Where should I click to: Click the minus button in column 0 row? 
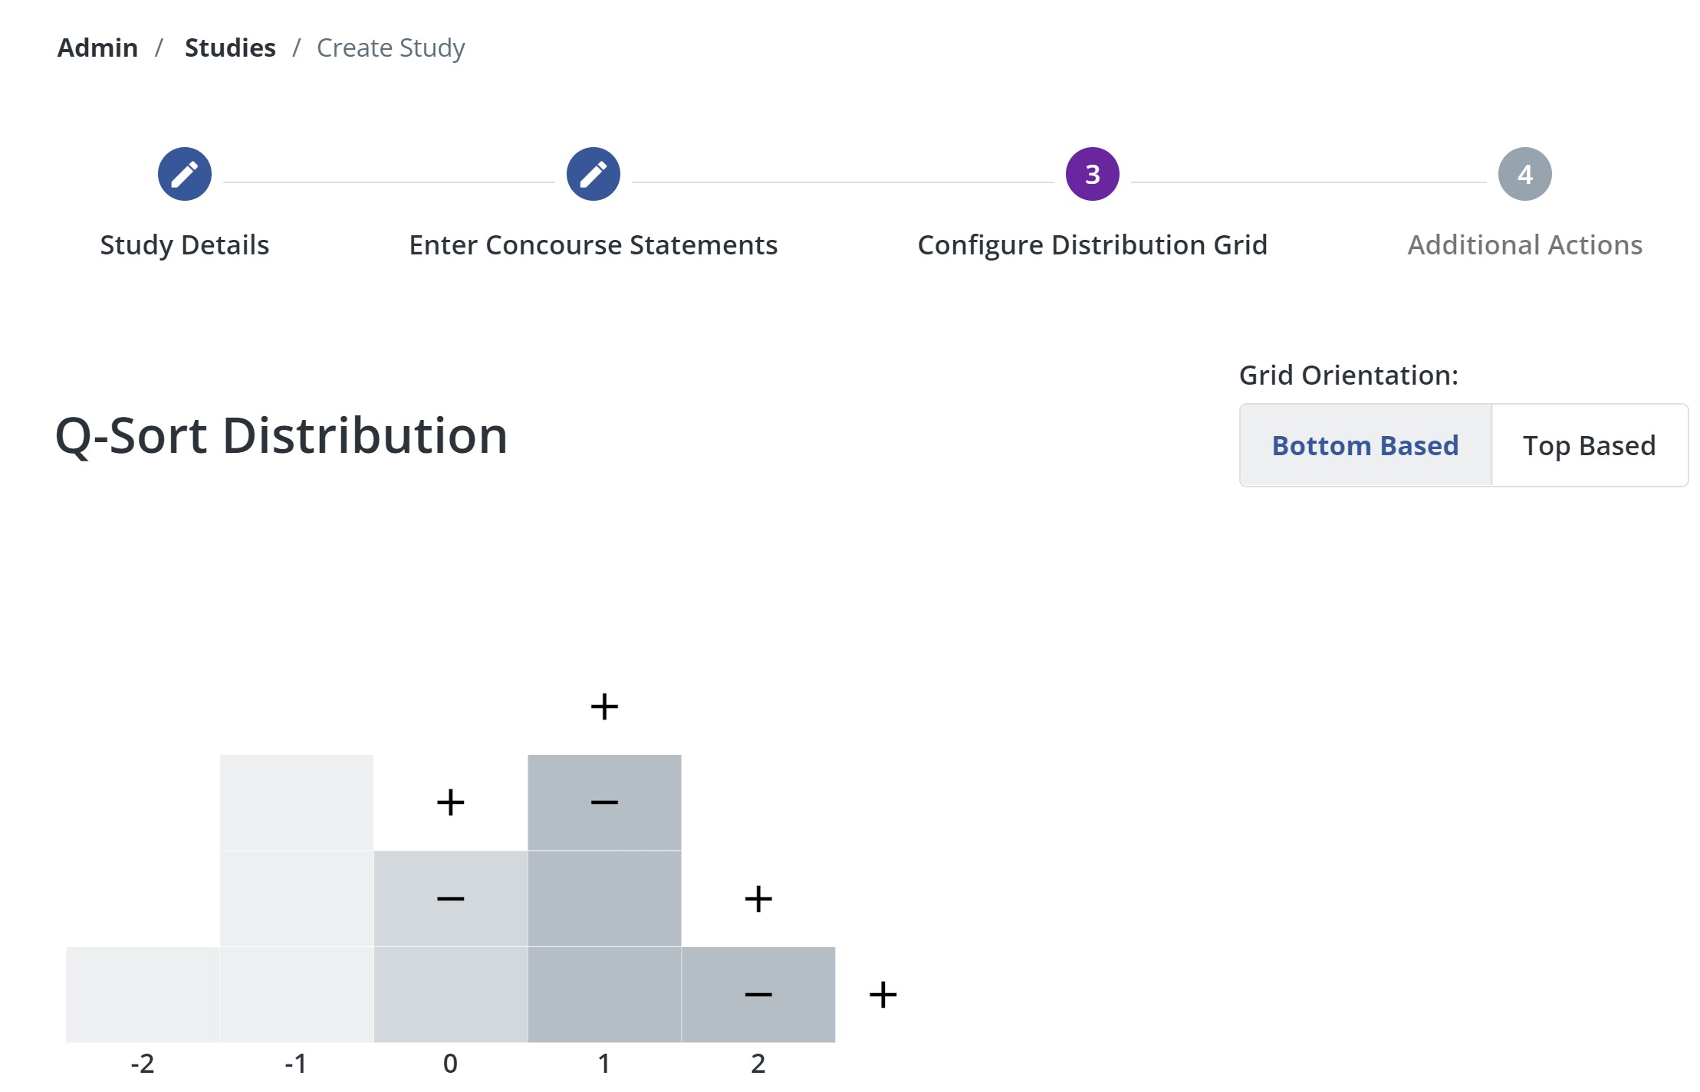449,897
